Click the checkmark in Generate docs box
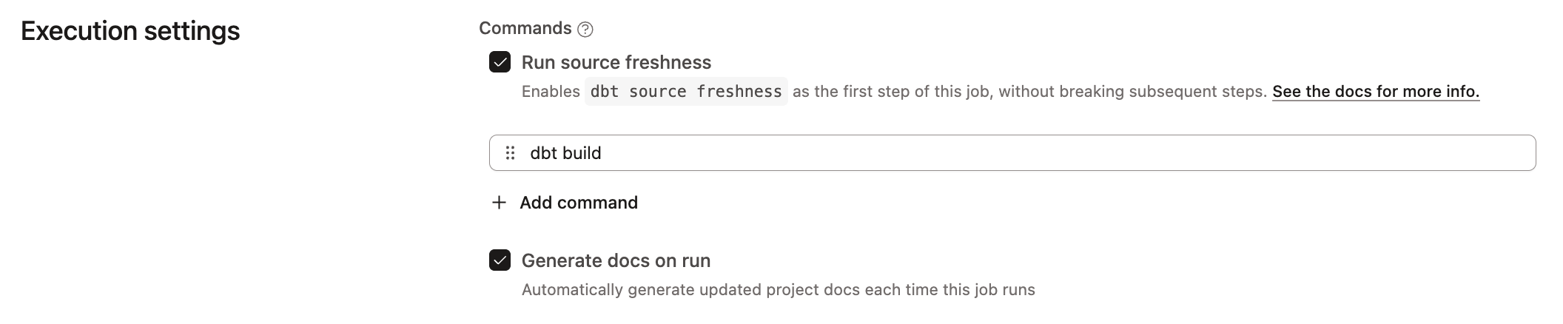1563x324 pixels. coord(500,260)
